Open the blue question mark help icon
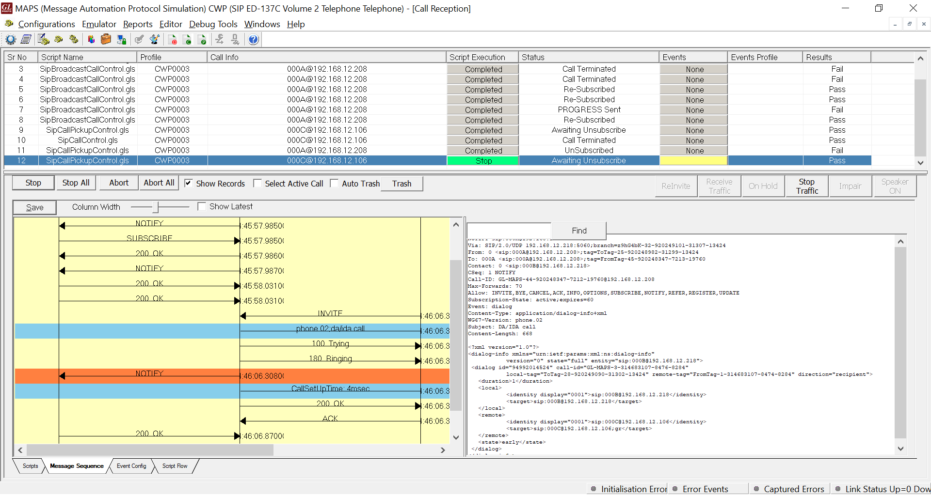This screenshot has height=496, width=931. (x=254, y=40)
